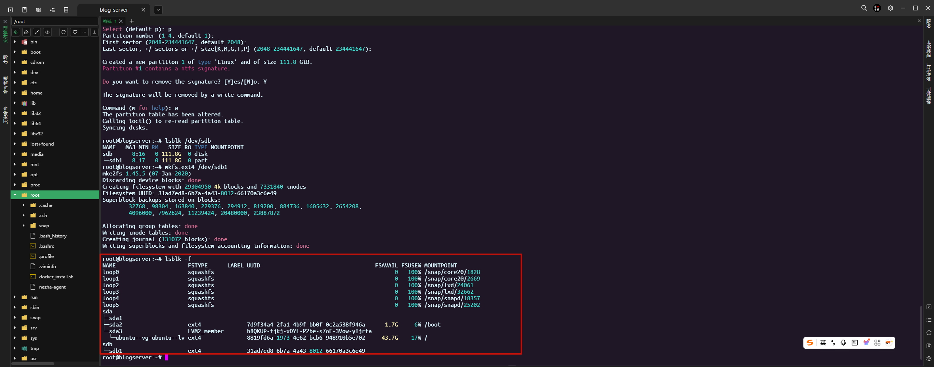Screen dimensions: 934x367
Task: Locate current terminal directory with target icon
Action: tap(16, 32)
